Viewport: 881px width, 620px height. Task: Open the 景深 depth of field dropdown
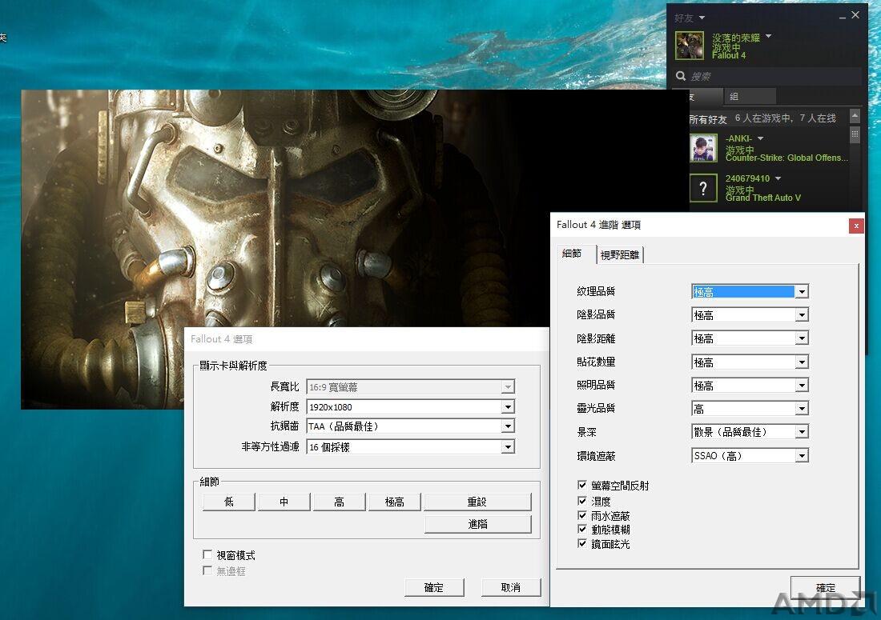pyautogui.click(x=750, y=432)
